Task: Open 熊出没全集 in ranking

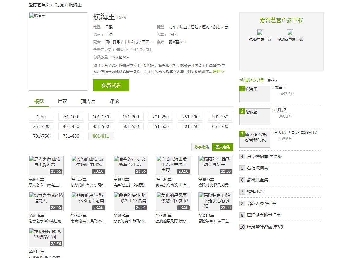Action: [x=257, y=180]
